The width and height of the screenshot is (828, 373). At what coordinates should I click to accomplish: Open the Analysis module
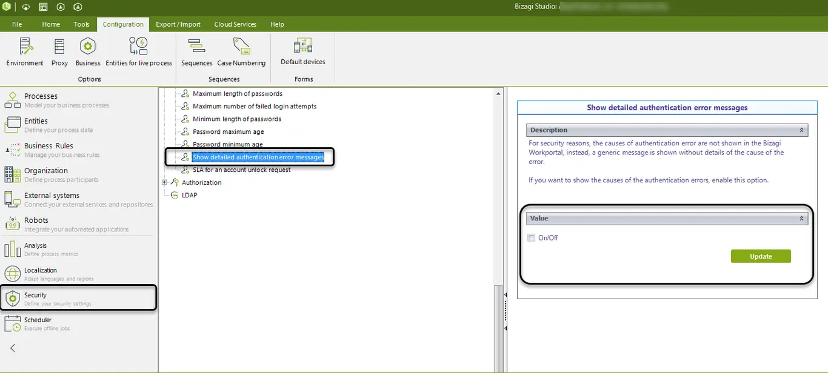coord(79,249)
